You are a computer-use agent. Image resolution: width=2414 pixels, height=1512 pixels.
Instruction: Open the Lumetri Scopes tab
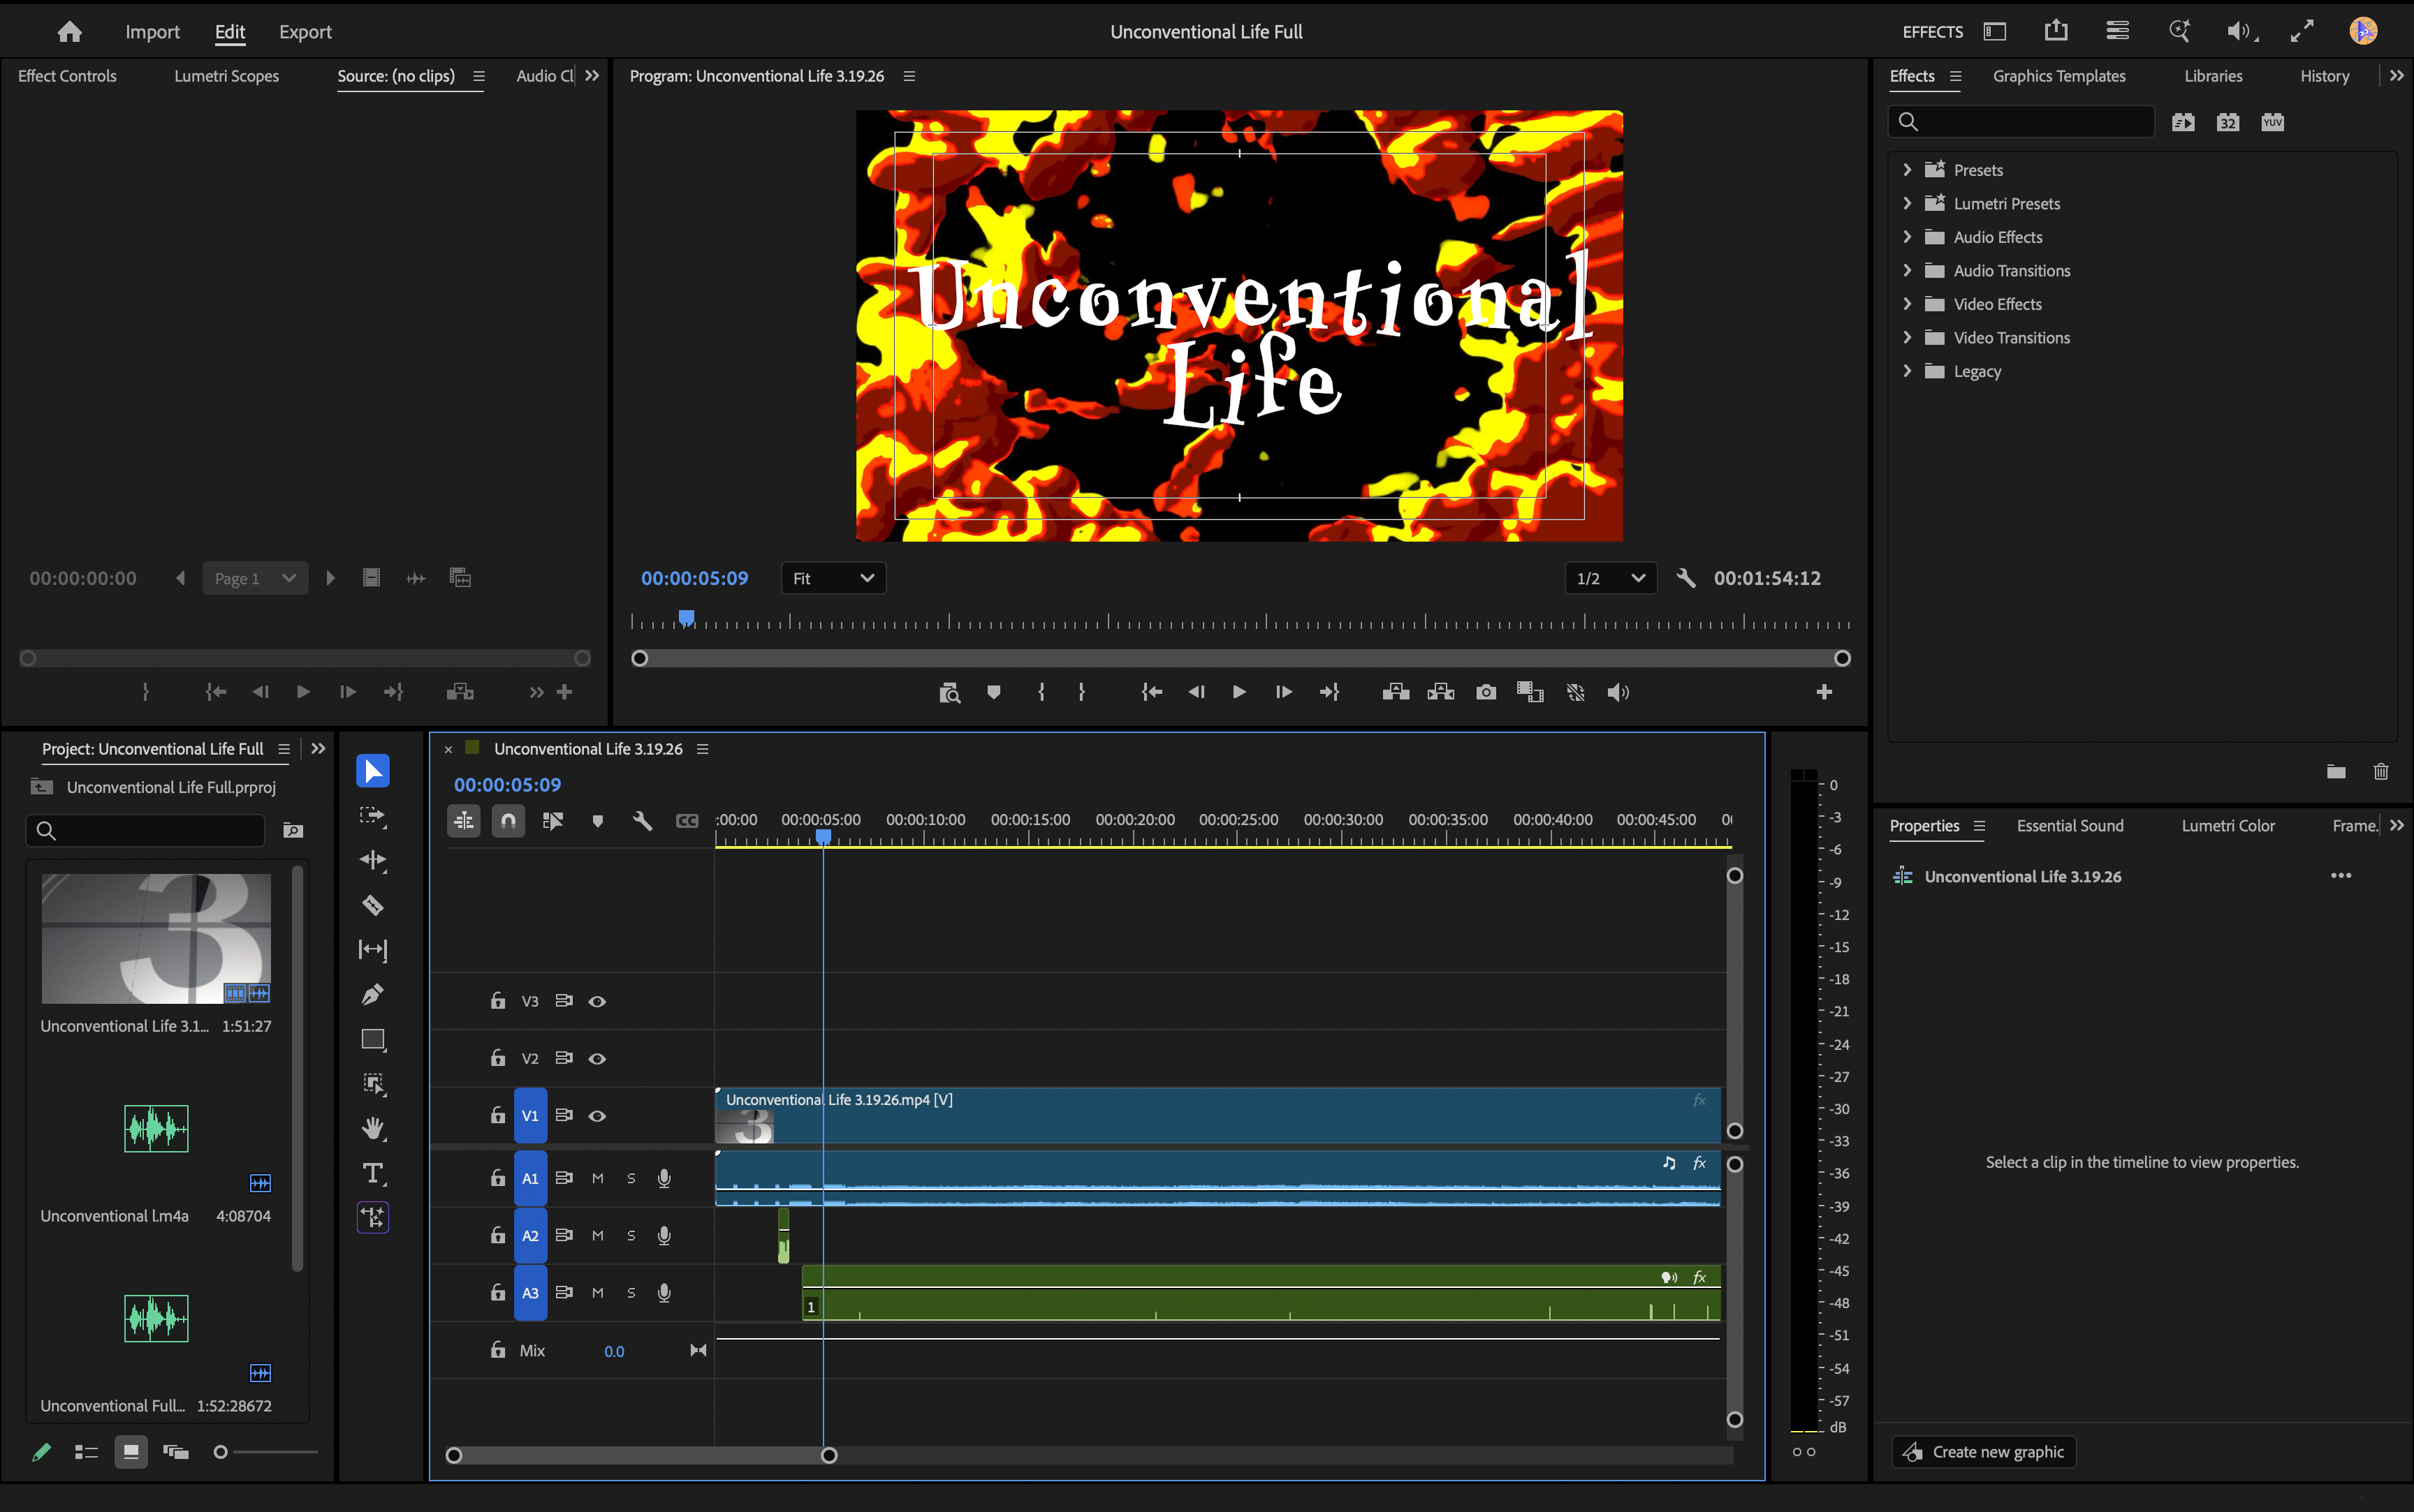pos(226,76)
